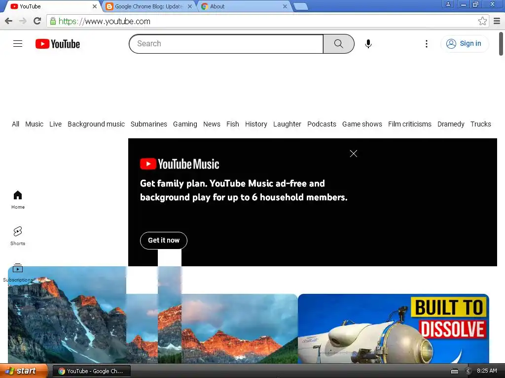Click the YouTube Music logo
The image size is (505, 378).
[180, 164]
